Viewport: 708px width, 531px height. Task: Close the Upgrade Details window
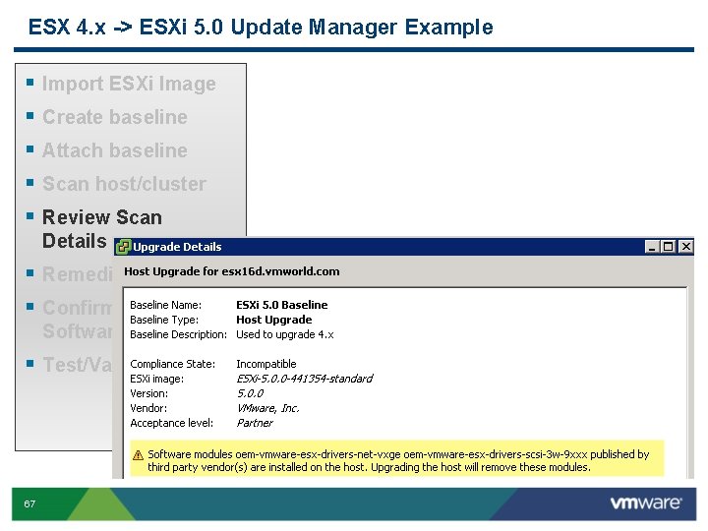click(x=686, y=247)
